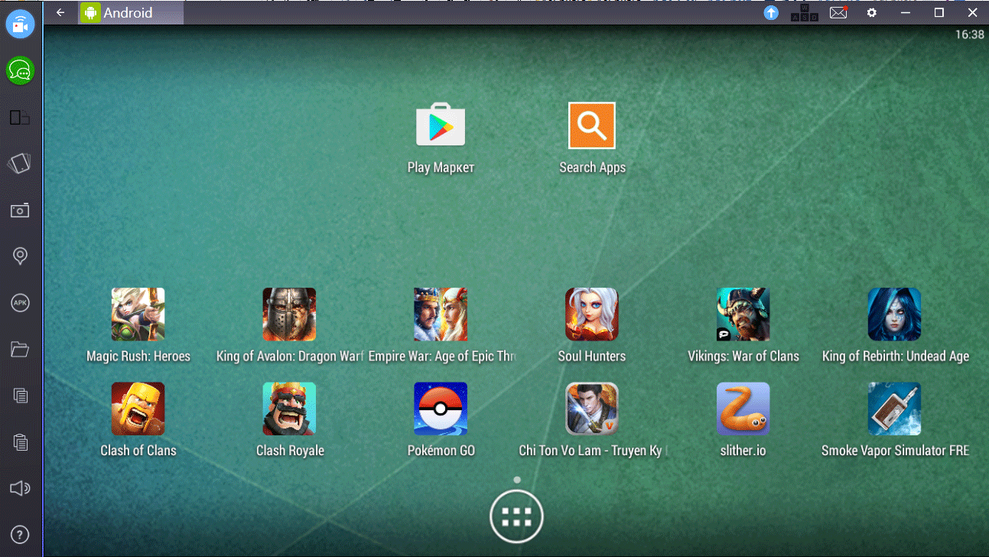Open help with the question mark icon
The width and height of the screenshot is (989, 557).
(x=20, y=534)
